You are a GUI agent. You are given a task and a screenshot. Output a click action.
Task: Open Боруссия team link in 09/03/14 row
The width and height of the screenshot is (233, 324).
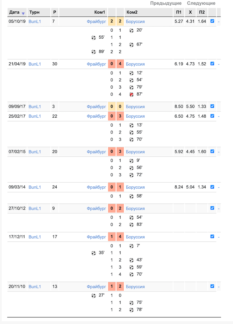click(135, 187)
